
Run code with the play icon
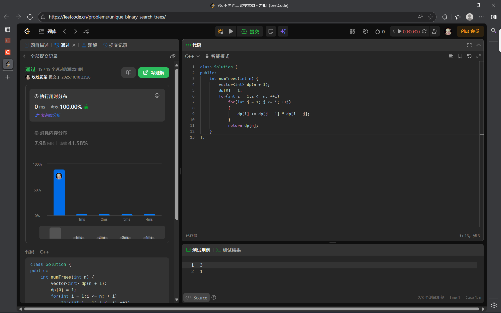[x=231, y=31]
